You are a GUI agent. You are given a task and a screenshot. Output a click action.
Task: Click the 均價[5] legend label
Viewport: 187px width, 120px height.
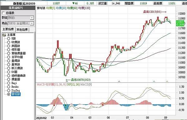point(50,8)
